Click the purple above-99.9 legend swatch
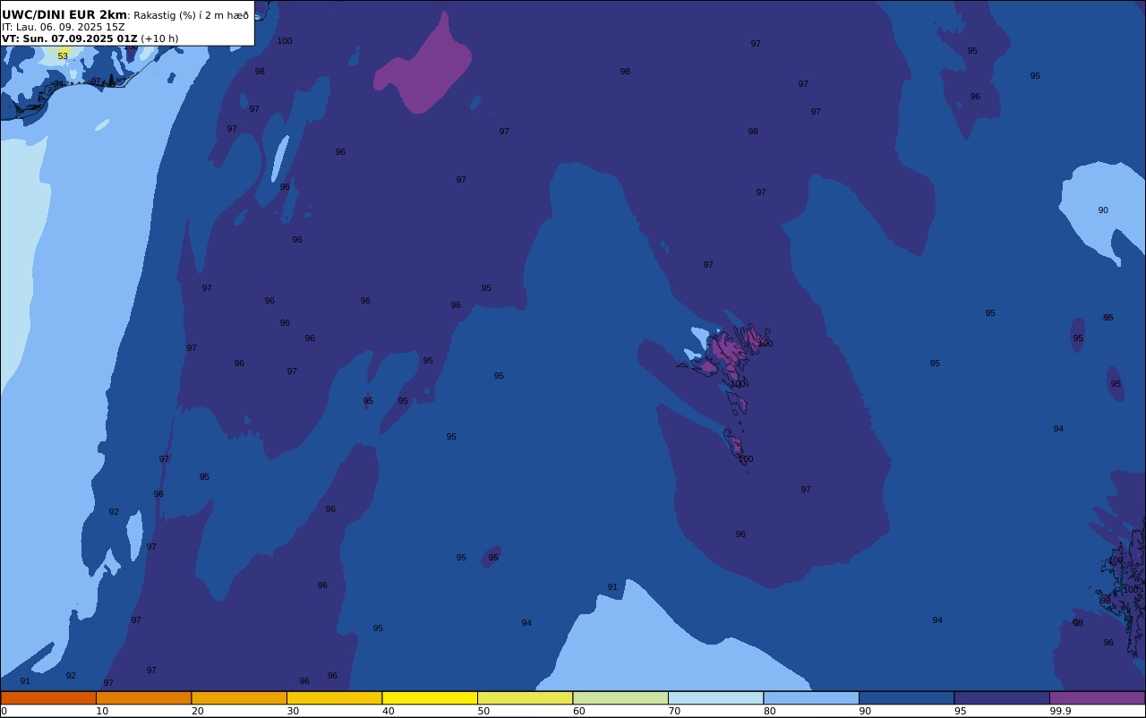This screenshot has height=718, width=1146. [1097, 697]
